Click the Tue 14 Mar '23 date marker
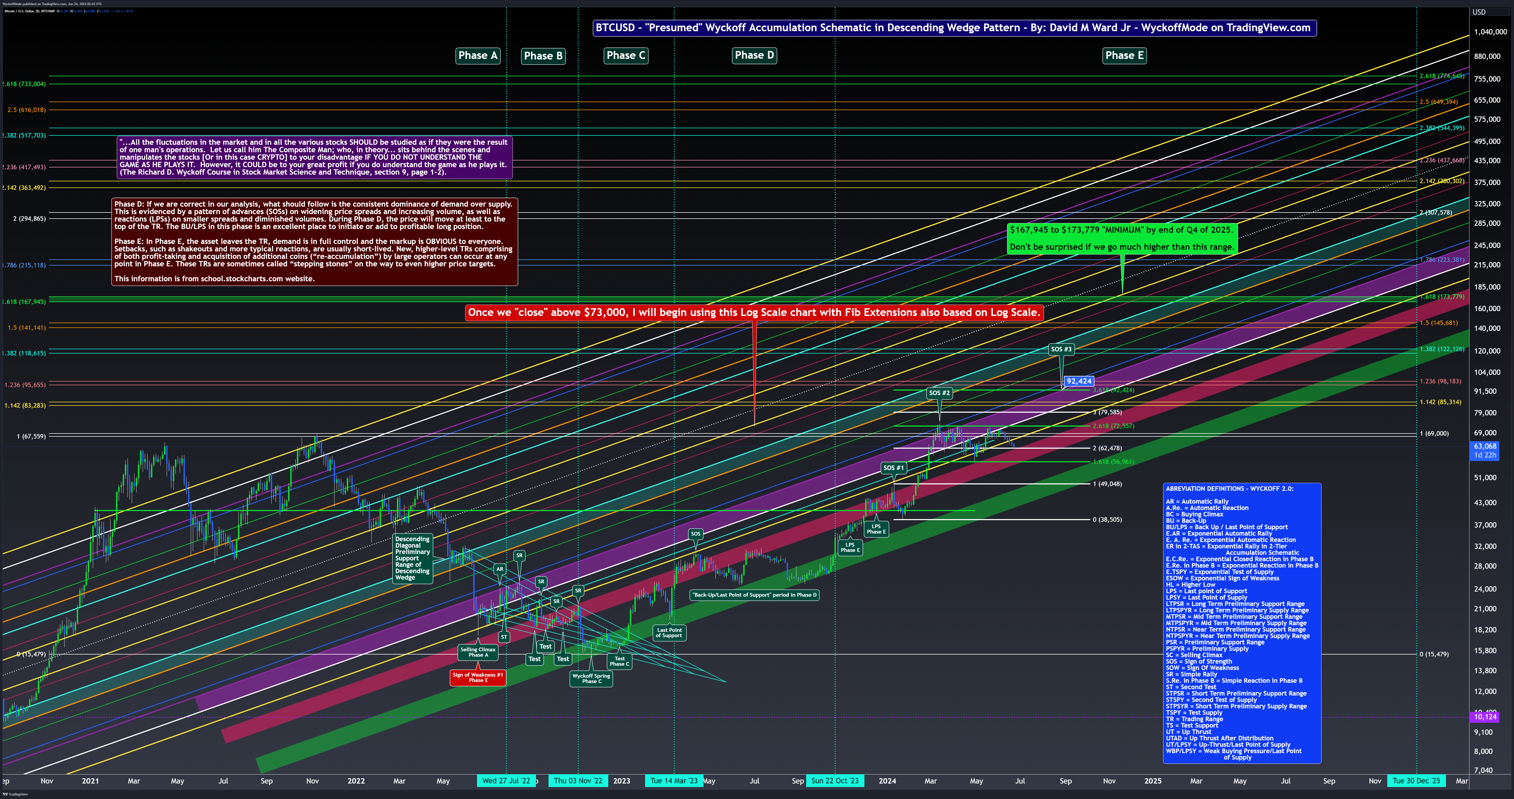The image size is (1514, 799). coord(674,781)
